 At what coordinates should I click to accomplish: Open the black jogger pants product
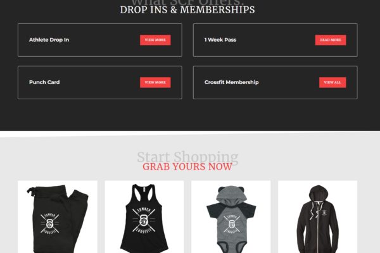tap(58, 217)
